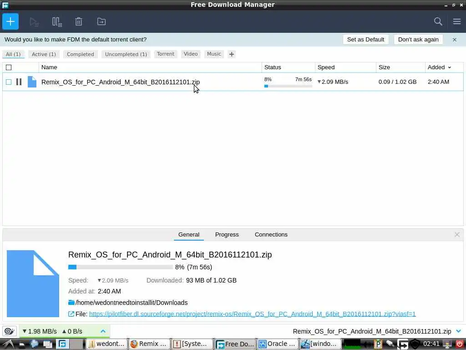Click file name in bottom status bar
This screenshot has height=350, width=466.
tap(372, 331)
